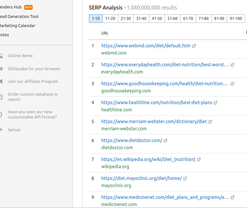Screen dimensions: 247x208
Task: Jump to the 91-100 results tab
Action: tap(236, 19)
